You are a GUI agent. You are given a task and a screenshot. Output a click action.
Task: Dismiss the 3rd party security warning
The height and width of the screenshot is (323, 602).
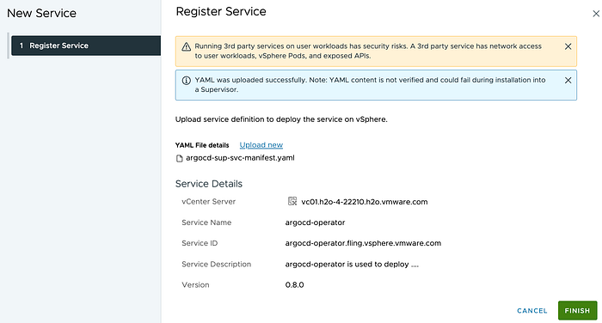(568, 46)
